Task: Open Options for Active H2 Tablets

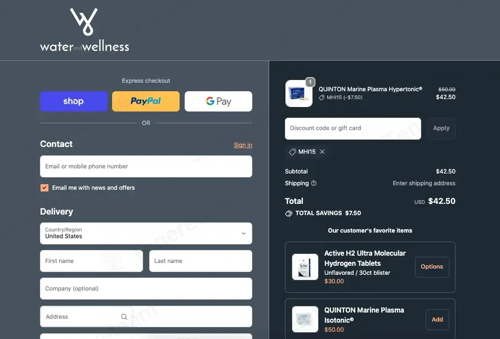Action: [x=432, y=267]
